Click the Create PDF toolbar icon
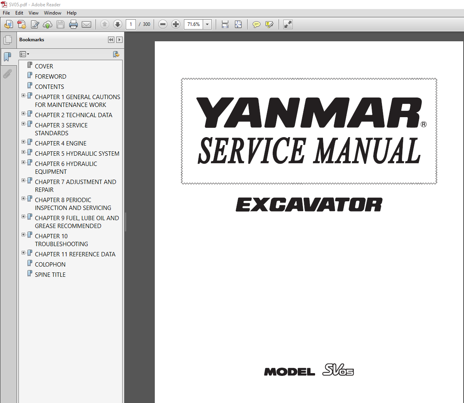 22,24
